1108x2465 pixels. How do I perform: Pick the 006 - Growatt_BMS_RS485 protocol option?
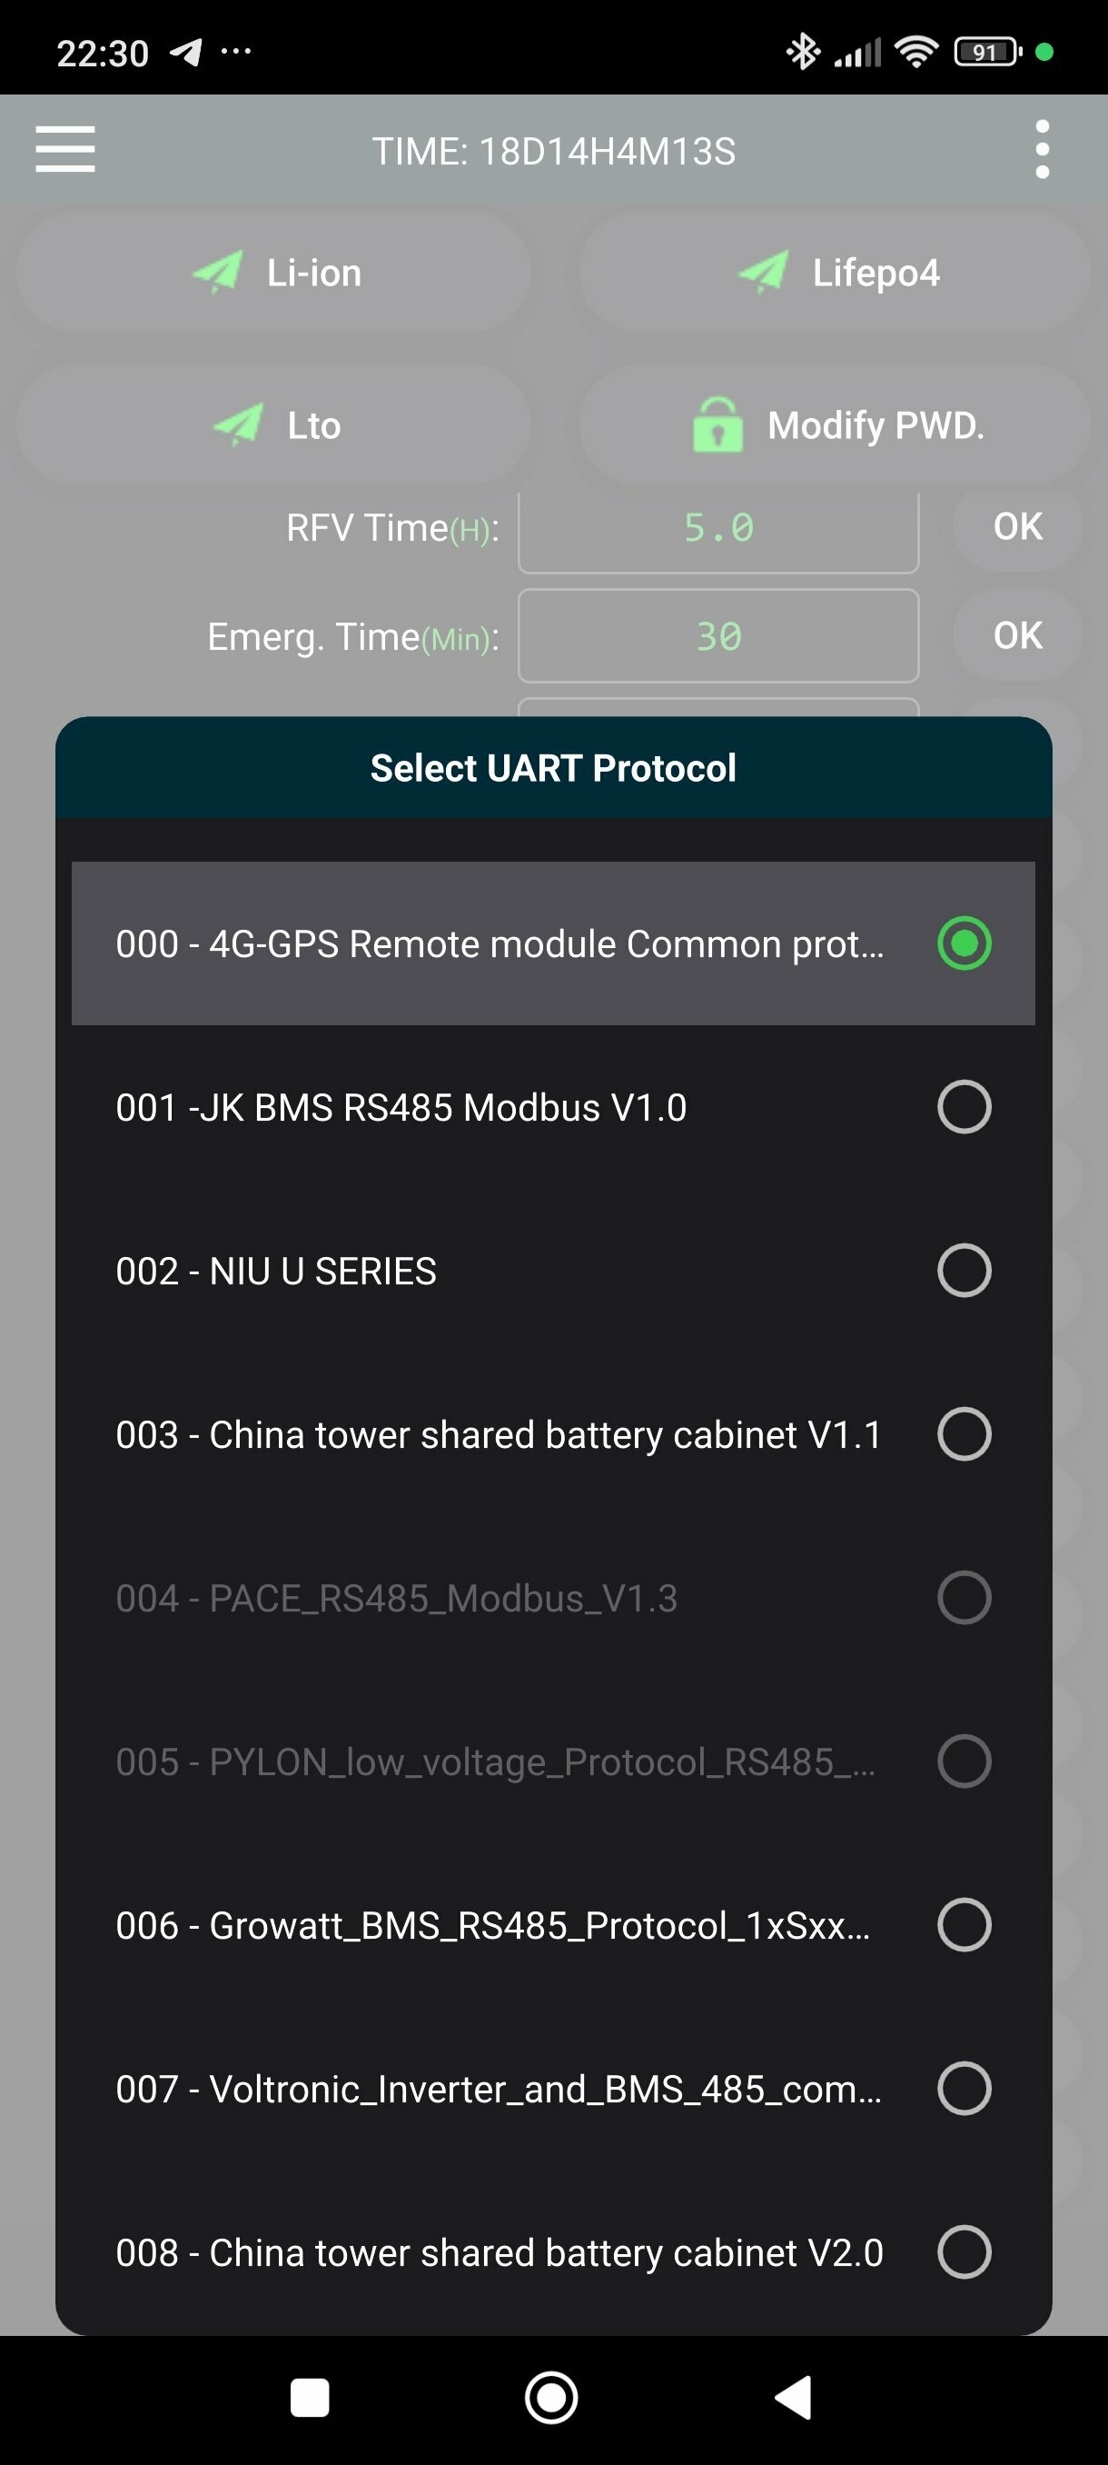pos(553,1925)
